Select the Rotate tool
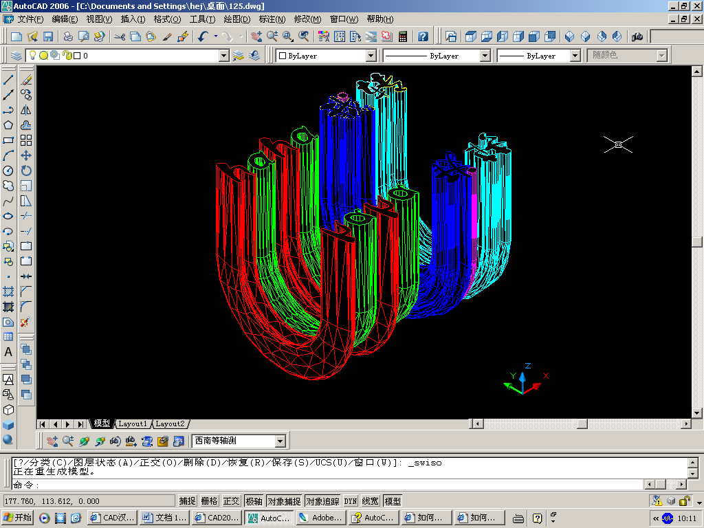 pyautogui.click(x=26, y=170)
